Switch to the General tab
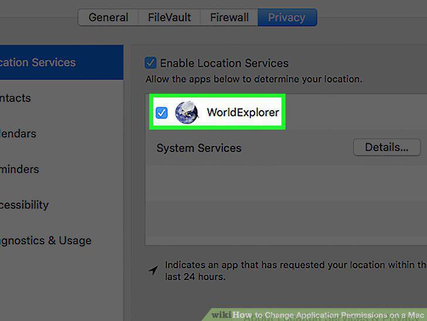This screenshot has width=427, height=321. 108,18
